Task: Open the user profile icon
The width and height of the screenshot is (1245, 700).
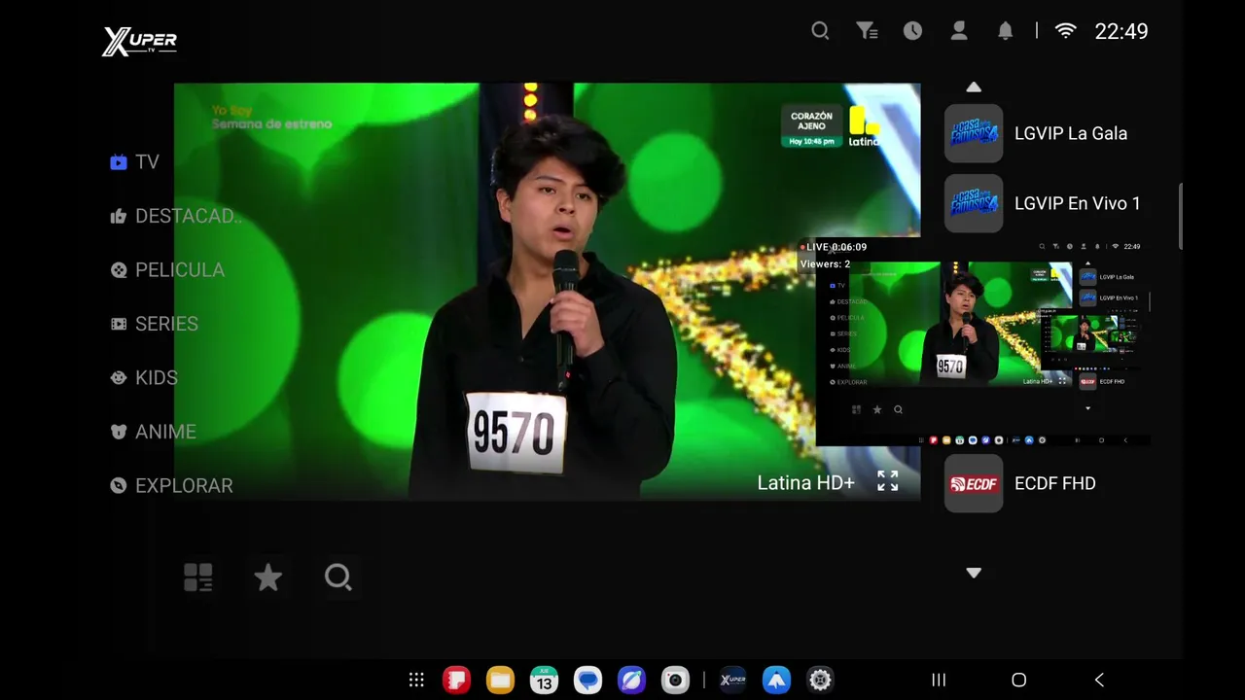Action: click(x=959, y=31)
